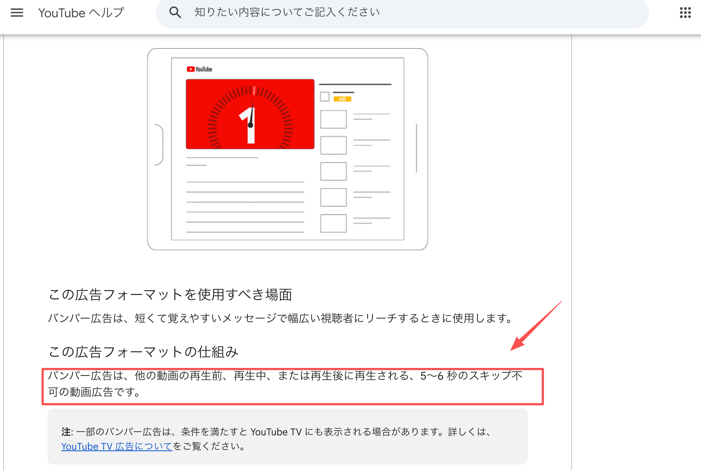
Task: Click the bumper ad tablet illustration
Action: (x=287, y=149)
